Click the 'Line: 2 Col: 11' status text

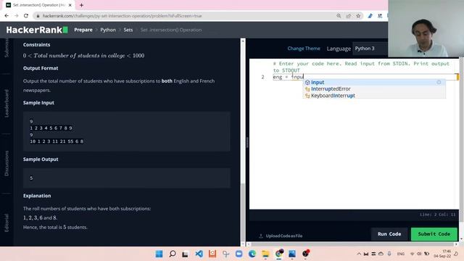[437, 215]
